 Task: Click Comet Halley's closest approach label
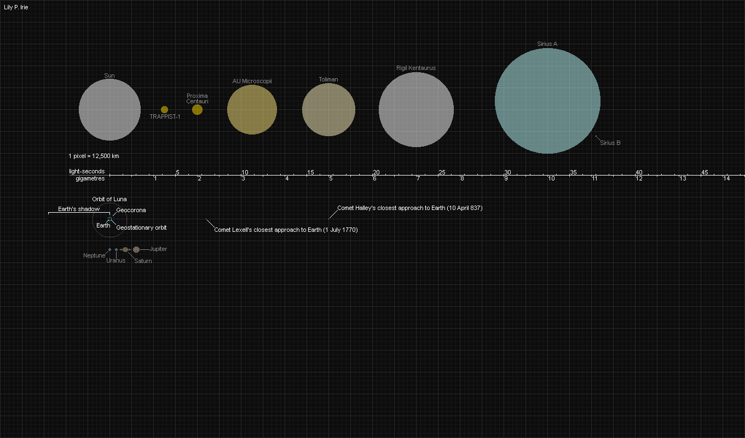click(x=410, y=208)
